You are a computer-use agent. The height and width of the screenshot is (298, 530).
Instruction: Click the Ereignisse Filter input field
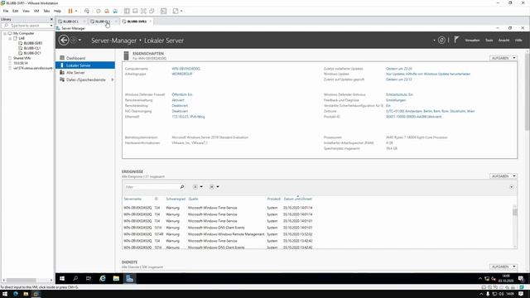(152, 187)
